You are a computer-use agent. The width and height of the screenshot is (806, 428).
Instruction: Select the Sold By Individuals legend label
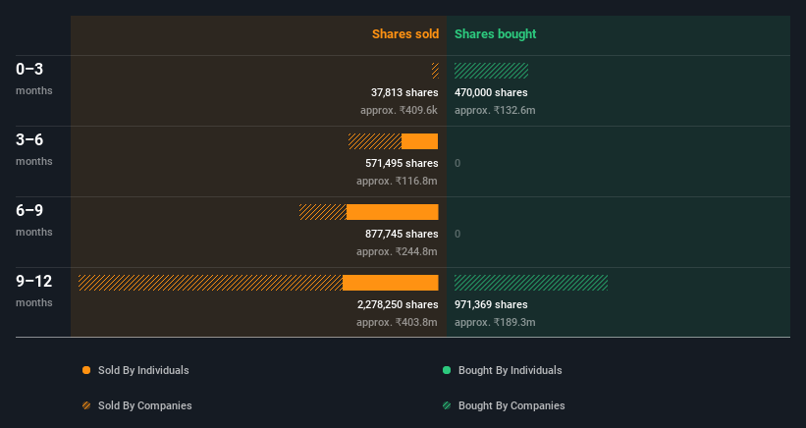143,370
